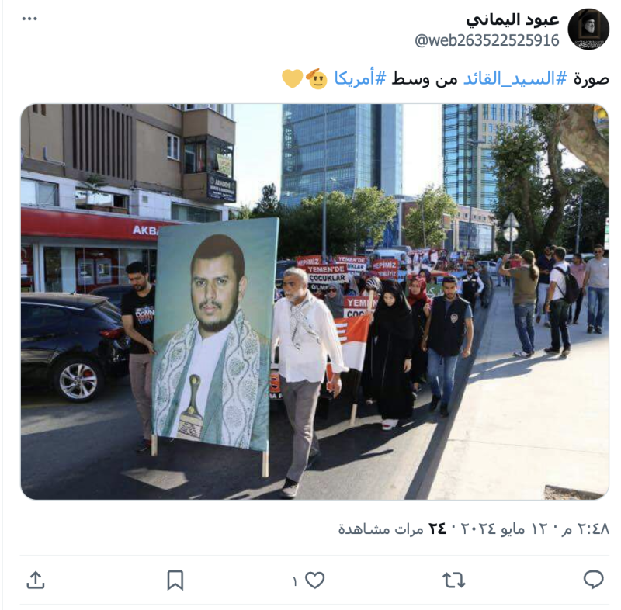Click the reply speech bubble icon
This screenshot has height=610, width=621.
593,580
